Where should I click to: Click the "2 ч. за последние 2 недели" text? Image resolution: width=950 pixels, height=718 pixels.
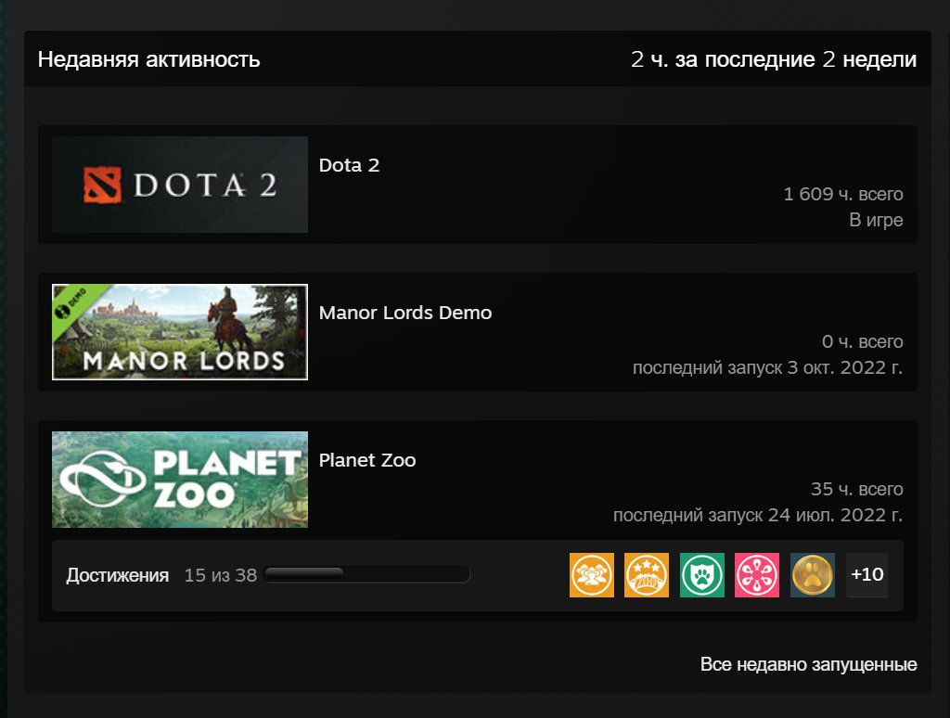773,60
